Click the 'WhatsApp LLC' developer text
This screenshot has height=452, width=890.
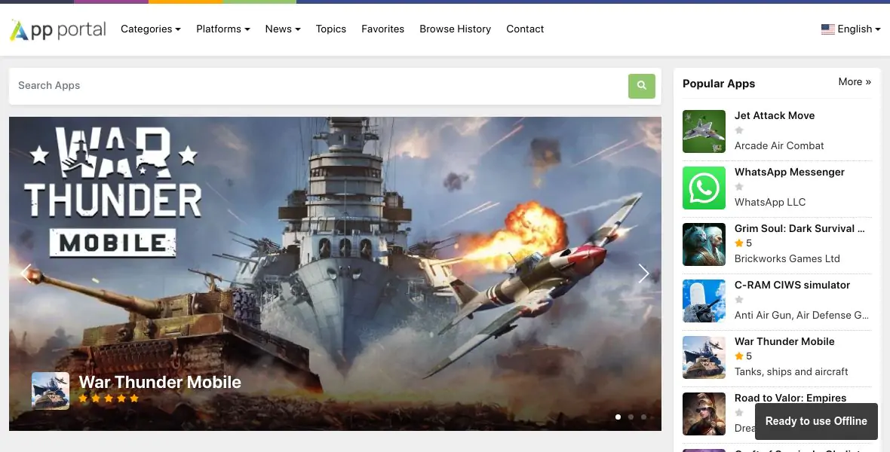pos(769,203)
